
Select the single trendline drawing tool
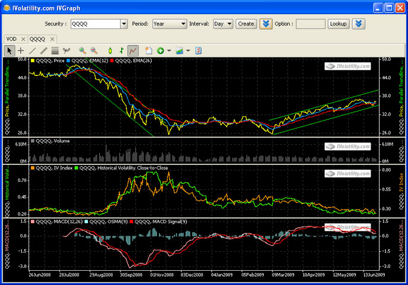32,50
